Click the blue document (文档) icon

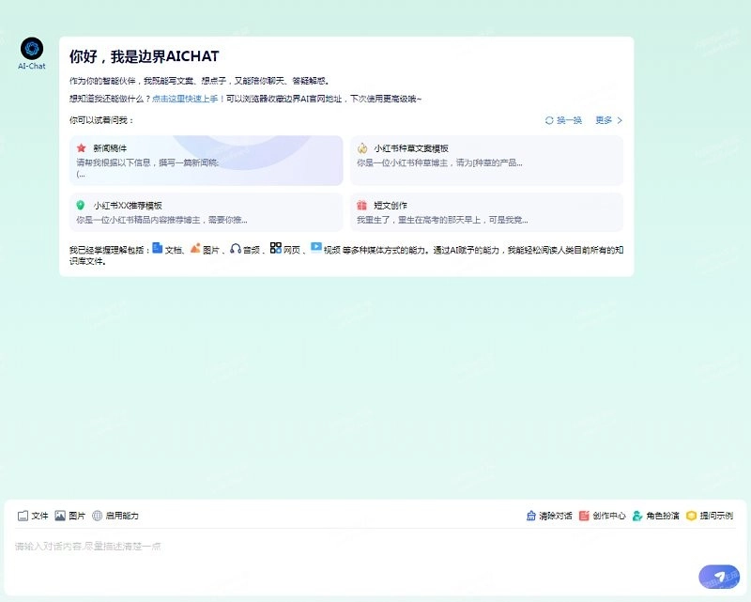pyautogui.click(x=158, y=248)
